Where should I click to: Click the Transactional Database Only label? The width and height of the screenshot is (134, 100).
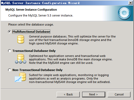pyautogui.click(x=34, y=51)
